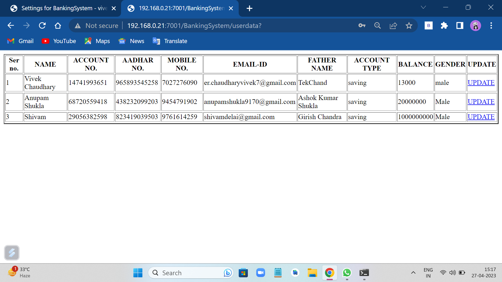Open the Extensions puzzle icon
This screenshot has height=282, width=502.
click(444, 25)
